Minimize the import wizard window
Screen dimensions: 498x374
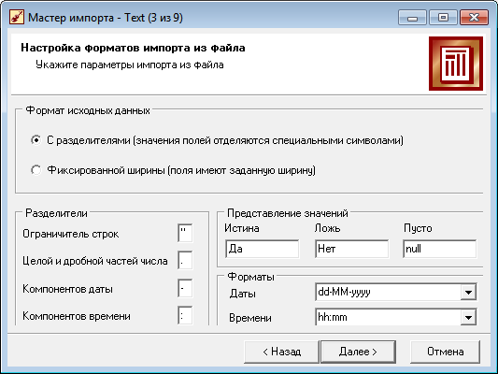tap(412, 18)
